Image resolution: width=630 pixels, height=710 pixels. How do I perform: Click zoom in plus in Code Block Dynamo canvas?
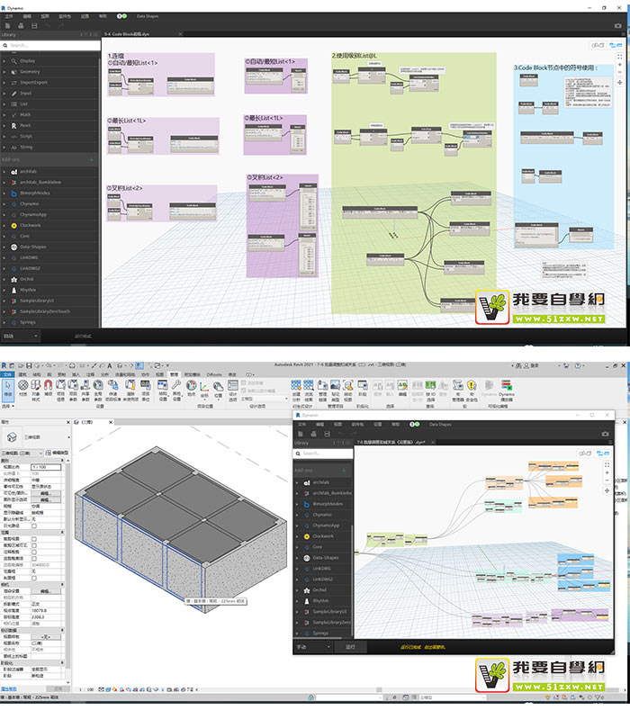pyautogui.click(x=619, y=65)
